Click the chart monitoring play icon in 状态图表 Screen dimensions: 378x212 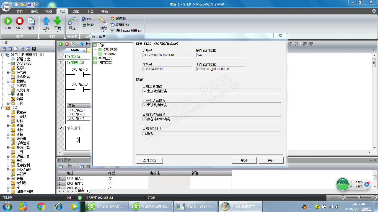(x=82, y=166)
